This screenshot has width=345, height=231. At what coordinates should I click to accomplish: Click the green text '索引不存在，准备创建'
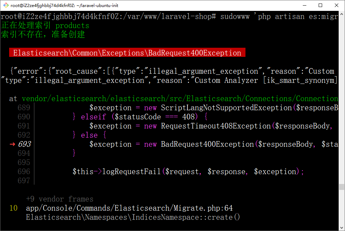point(43,34)
